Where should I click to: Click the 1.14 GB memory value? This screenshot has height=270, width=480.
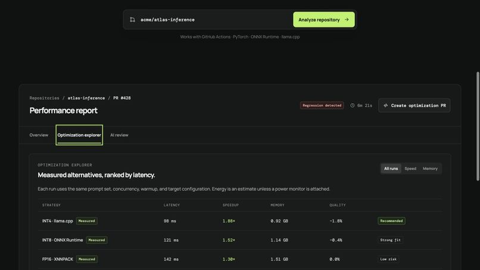pyautogui.click(x=279, y=240)
